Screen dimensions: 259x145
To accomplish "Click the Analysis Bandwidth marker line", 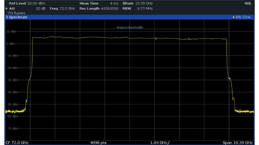I will [x=129, y=27].
